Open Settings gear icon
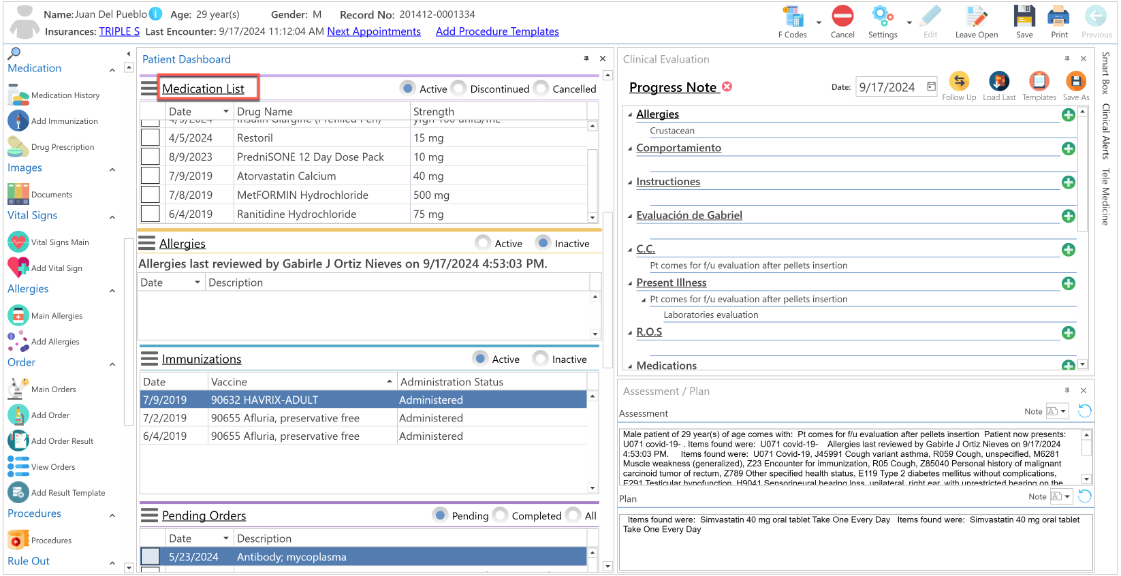1121x576 pixels. (883, 17)
